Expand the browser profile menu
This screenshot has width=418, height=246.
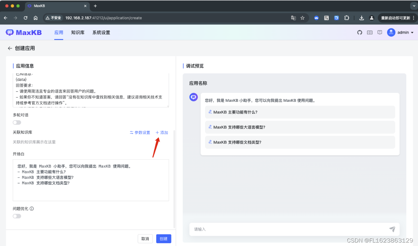point(372,17)
